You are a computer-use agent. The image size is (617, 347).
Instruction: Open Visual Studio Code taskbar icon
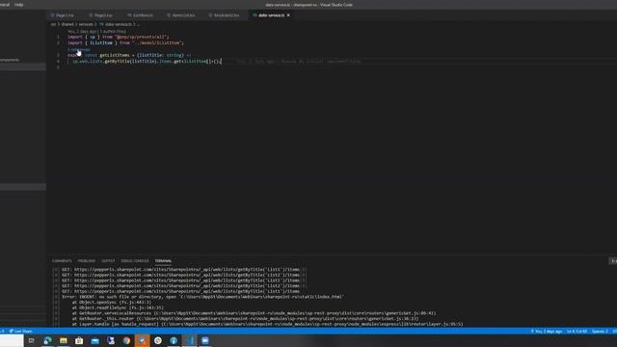point(189,340)
